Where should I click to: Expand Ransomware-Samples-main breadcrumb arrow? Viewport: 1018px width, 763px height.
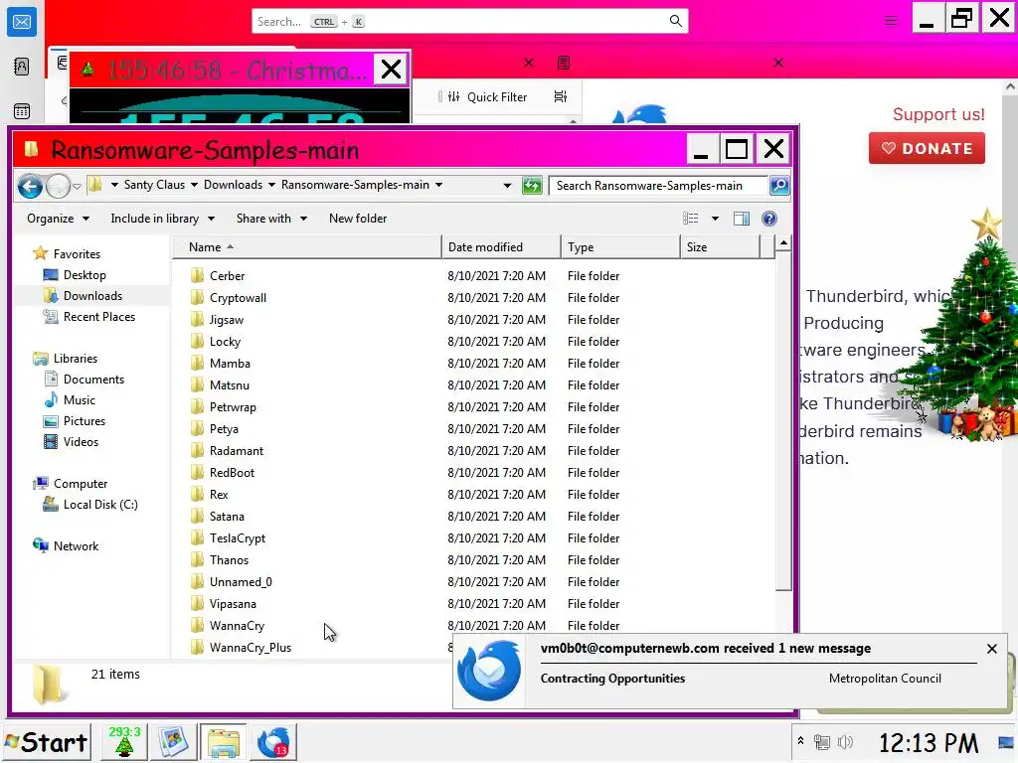438,185
